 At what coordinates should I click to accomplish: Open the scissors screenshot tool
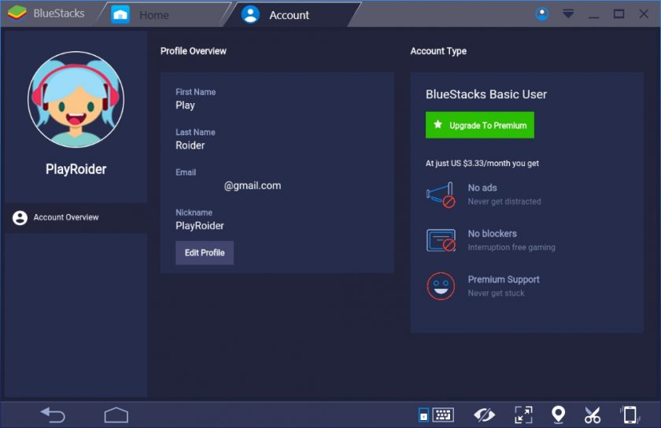(x=593, y=415)
